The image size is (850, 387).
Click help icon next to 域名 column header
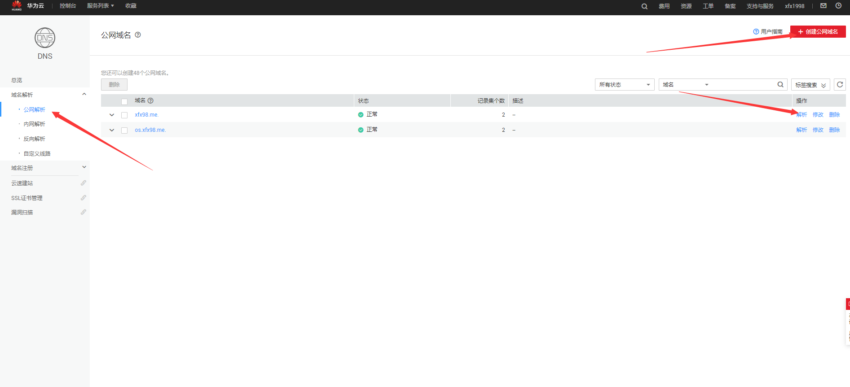click(150, 100)
